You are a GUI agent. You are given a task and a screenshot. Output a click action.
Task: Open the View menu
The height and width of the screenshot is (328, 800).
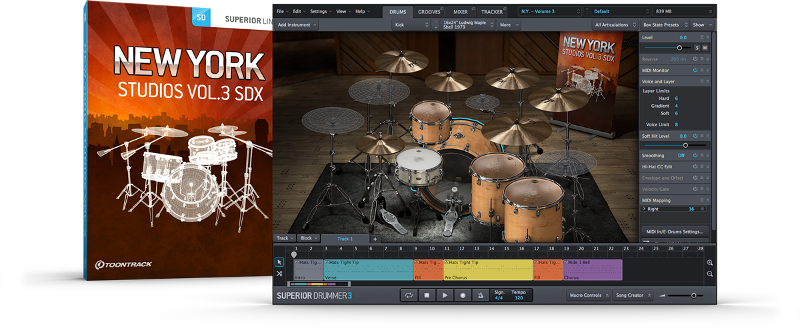click(343, 11)
